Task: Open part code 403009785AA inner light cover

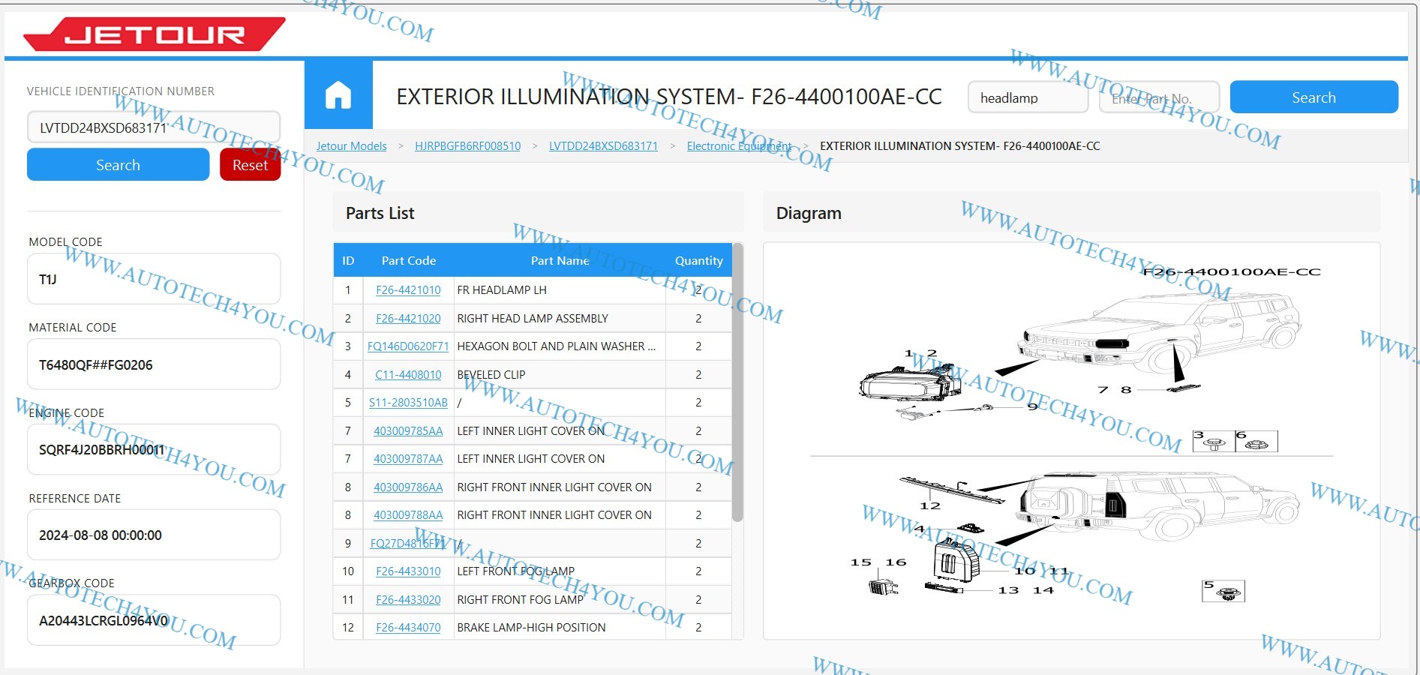Action: point(408,430)
